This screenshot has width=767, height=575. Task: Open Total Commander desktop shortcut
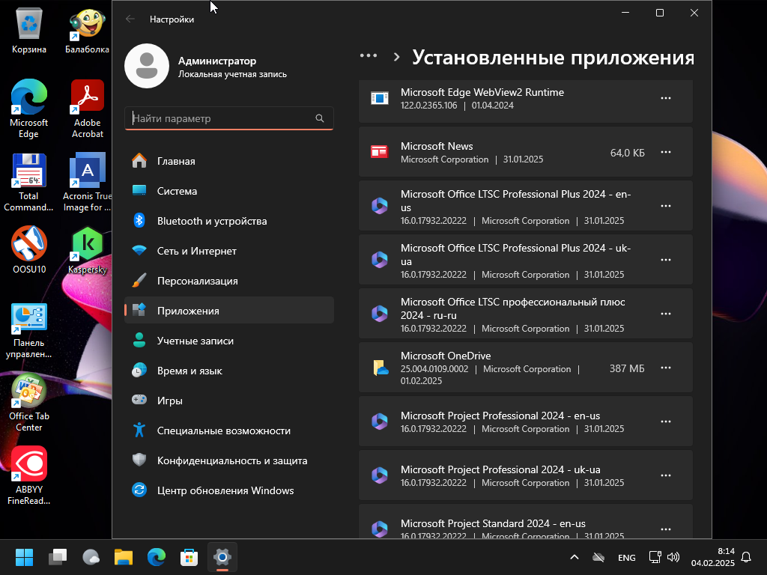coord(29,182)
